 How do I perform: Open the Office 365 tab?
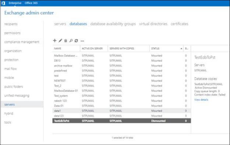(x=31, y=3)
